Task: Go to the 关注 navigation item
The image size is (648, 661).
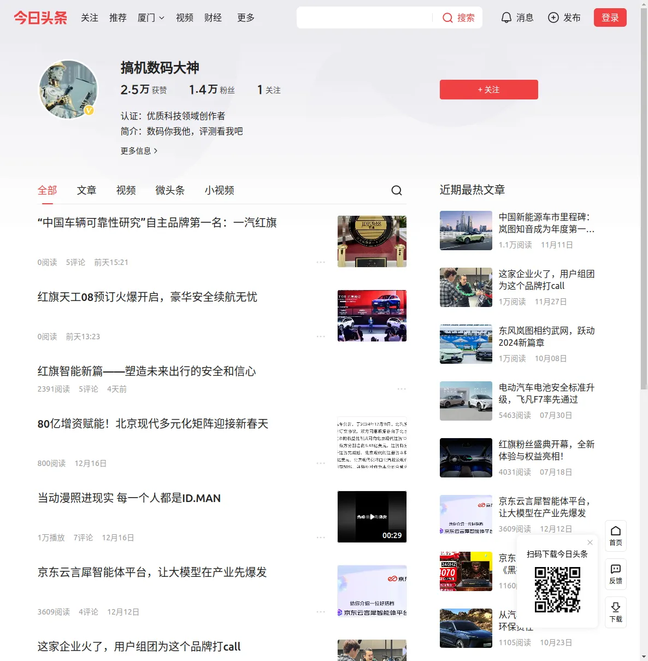Action: 90,17
